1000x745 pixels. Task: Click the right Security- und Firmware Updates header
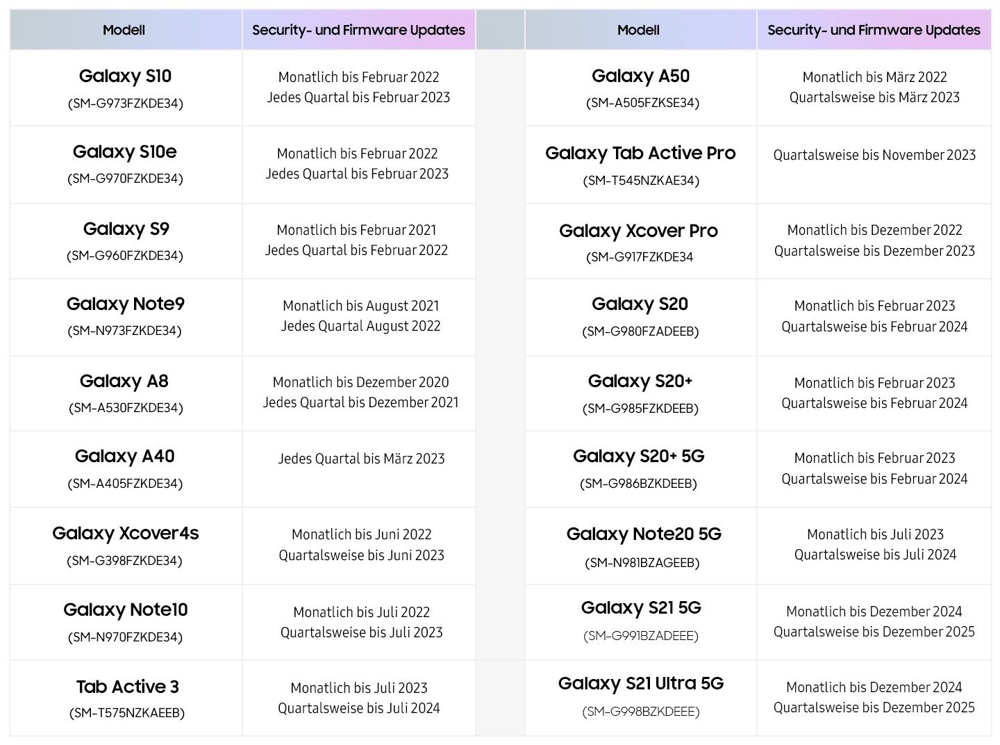coord(874,30)
